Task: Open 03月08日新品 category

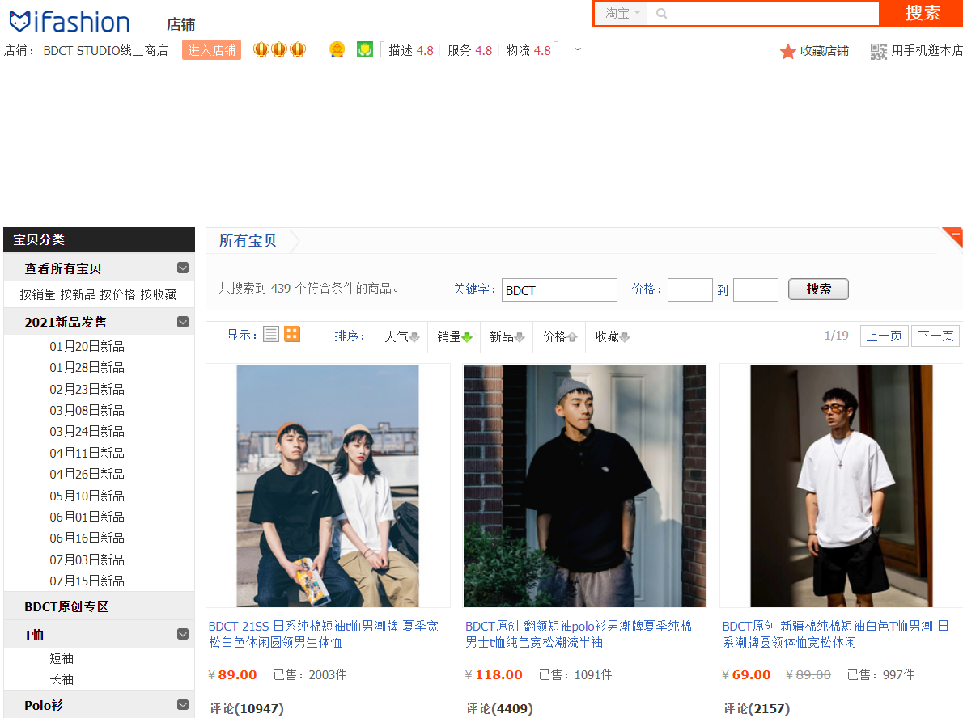Action: tap(87, 410)
